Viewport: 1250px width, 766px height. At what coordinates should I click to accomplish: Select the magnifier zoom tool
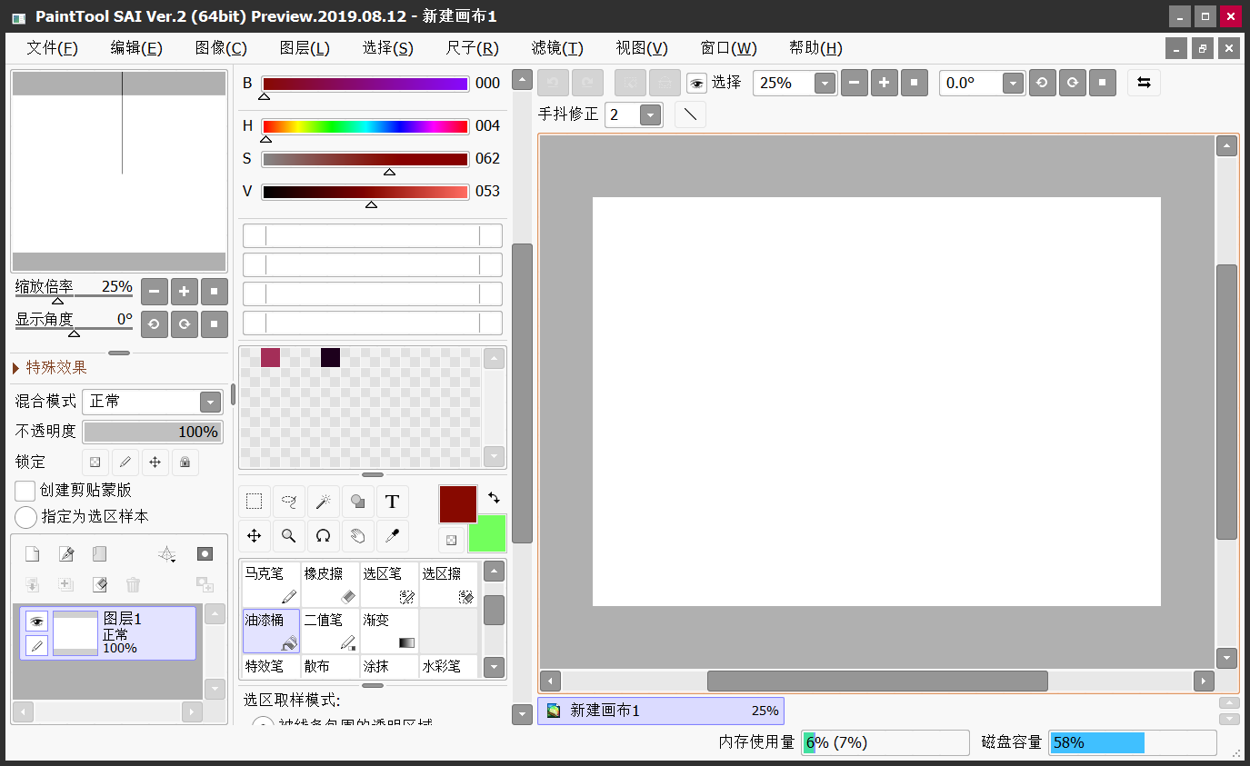click(289, 536)
